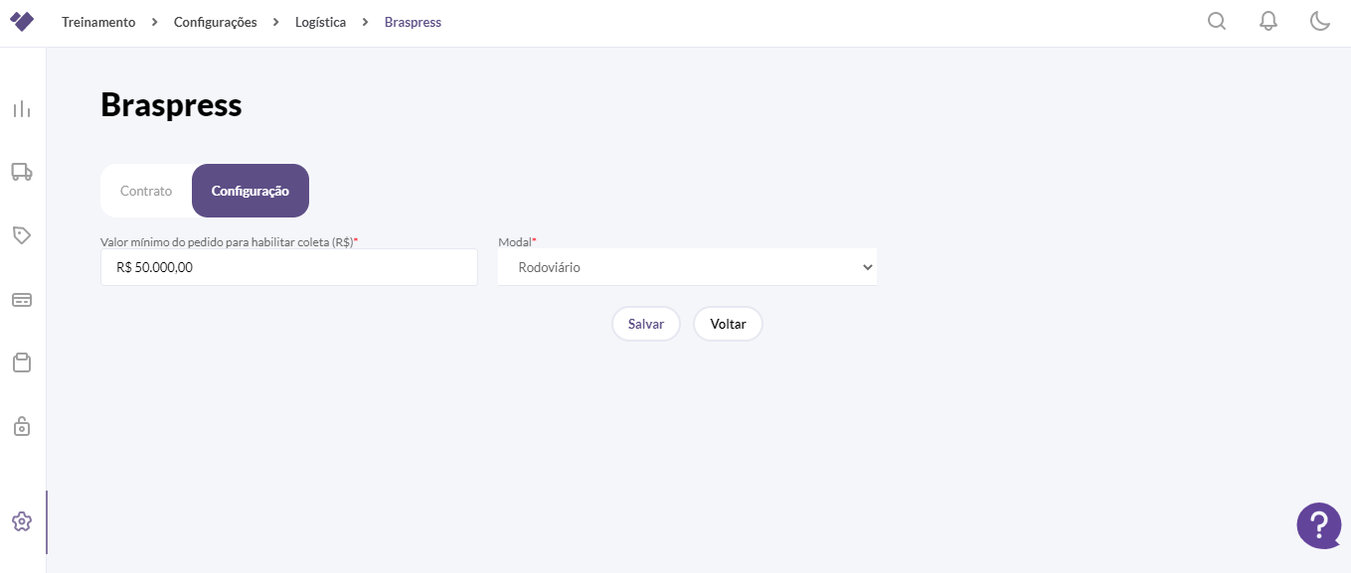The width and height of the screenshot is (1351, 573).
Task: Open the settings gear icon
Action: (x=22, y=521)
